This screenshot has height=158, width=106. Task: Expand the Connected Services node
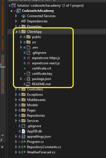tap(16, 16)
